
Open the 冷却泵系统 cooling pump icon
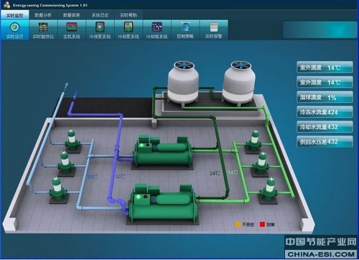[129, 30]
